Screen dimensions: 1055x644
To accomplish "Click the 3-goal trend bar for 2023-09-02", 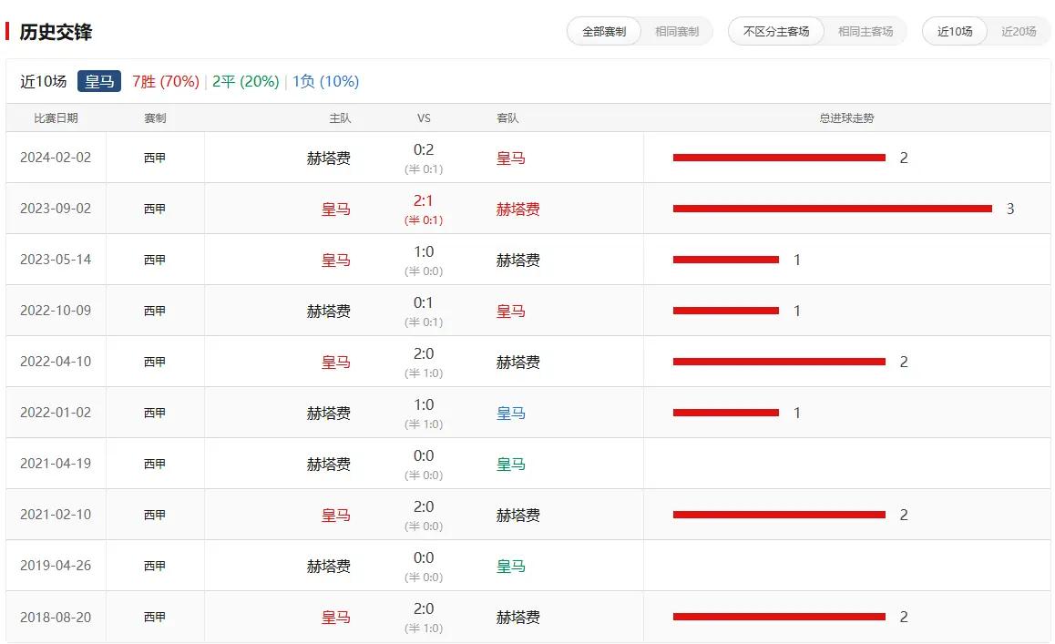I will point(833,209).
